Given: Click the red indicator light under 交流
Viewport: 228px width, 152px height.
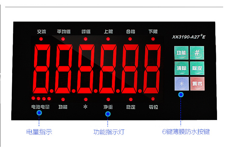Looking at the screenshot, I should [x=41, y=39].
